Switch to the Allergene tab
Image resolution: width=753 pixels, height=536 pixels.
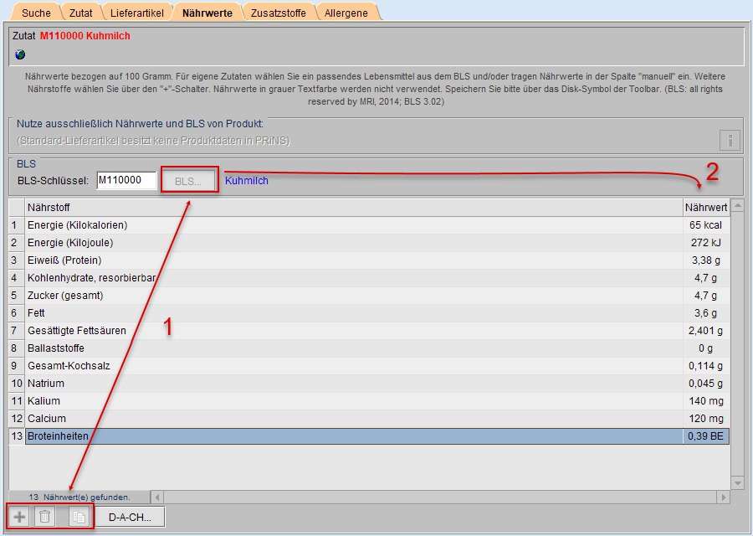(346, 13)
